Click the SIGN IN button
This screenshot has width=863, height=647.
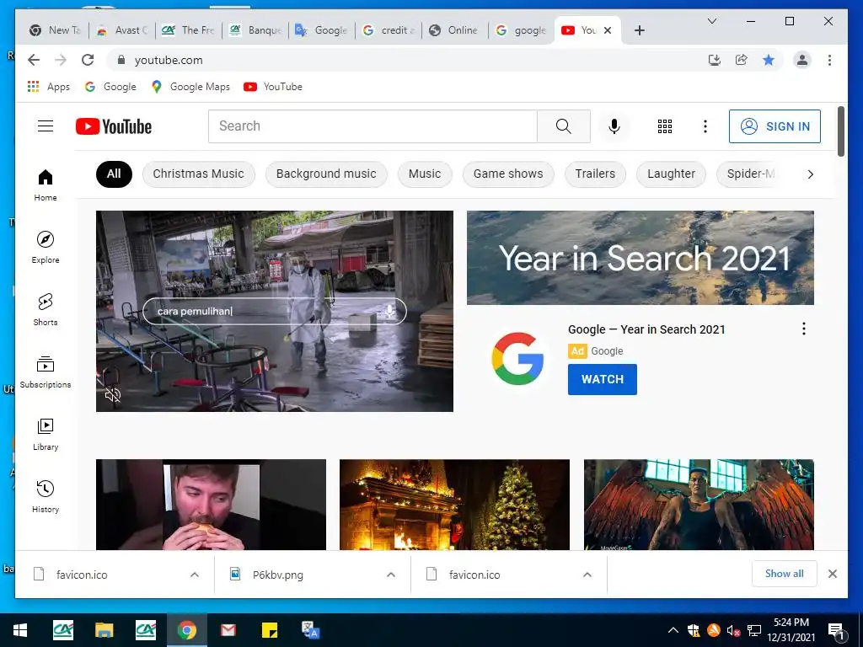775,126
